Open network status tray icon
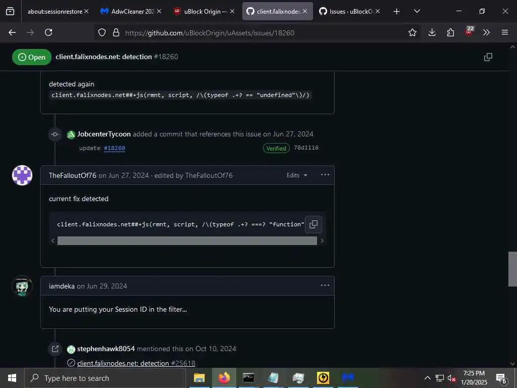The image size is (517, 388). click(440, 378)
